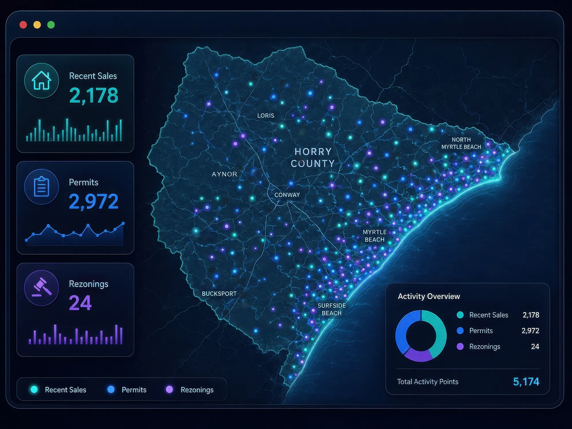Click the teal dot beside Recent Sales in Activity Overview
572x429 pixels.
pos(460,315)
